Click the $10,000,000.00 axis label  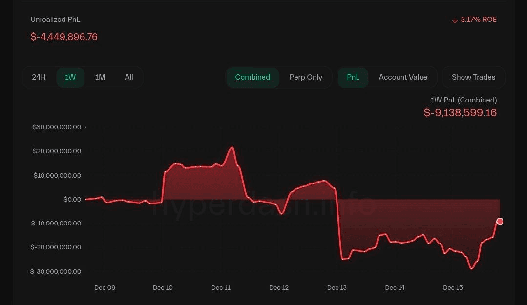pyautogui.click(x=57, y=175)
